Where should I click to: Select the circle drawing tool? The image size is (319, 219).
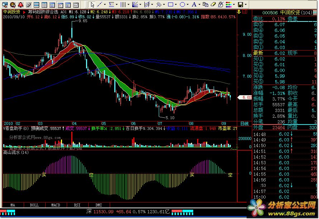[x=182, y=4]
